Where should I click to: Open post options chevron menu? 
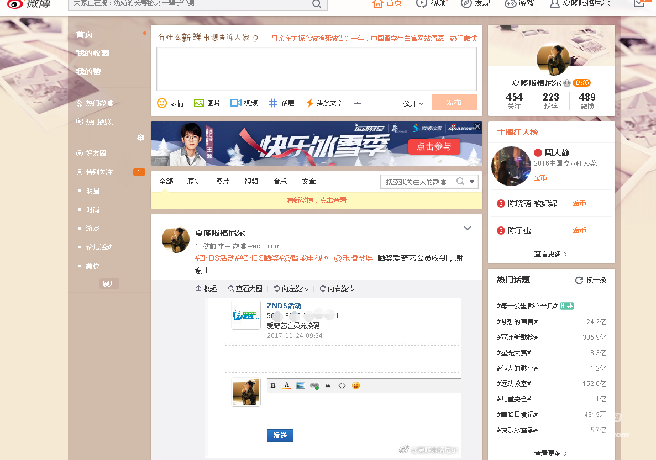468,228
